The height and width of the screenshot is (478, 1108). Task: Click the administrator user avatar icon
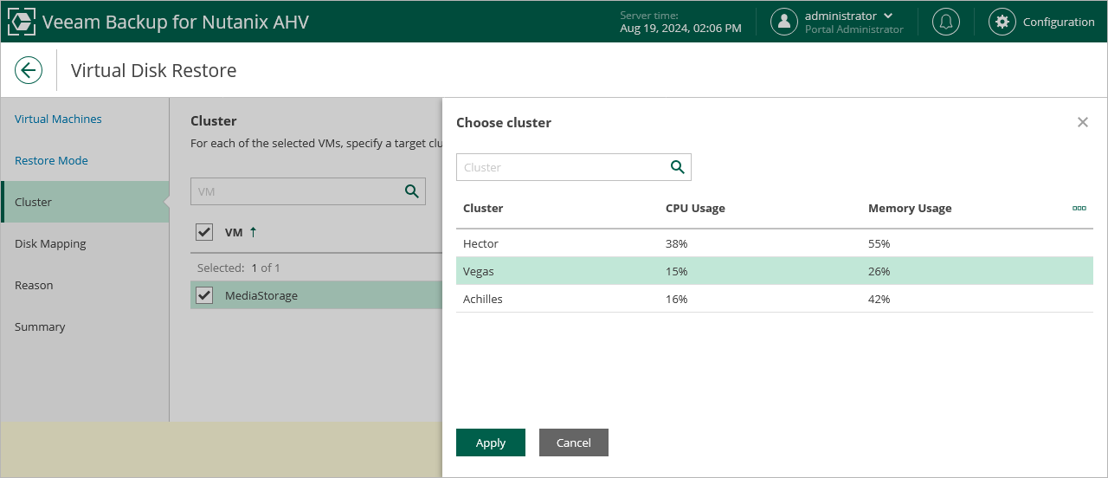tap(784, 22)
